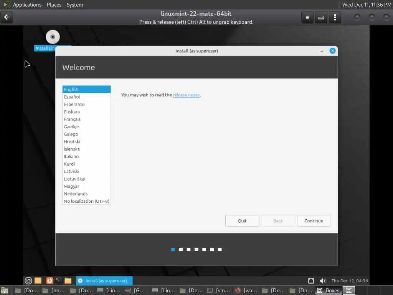Open the System menu
Image resolution: width=393 pixels, height=295 pixels.
pyautogui.click(x=75, y=5)
